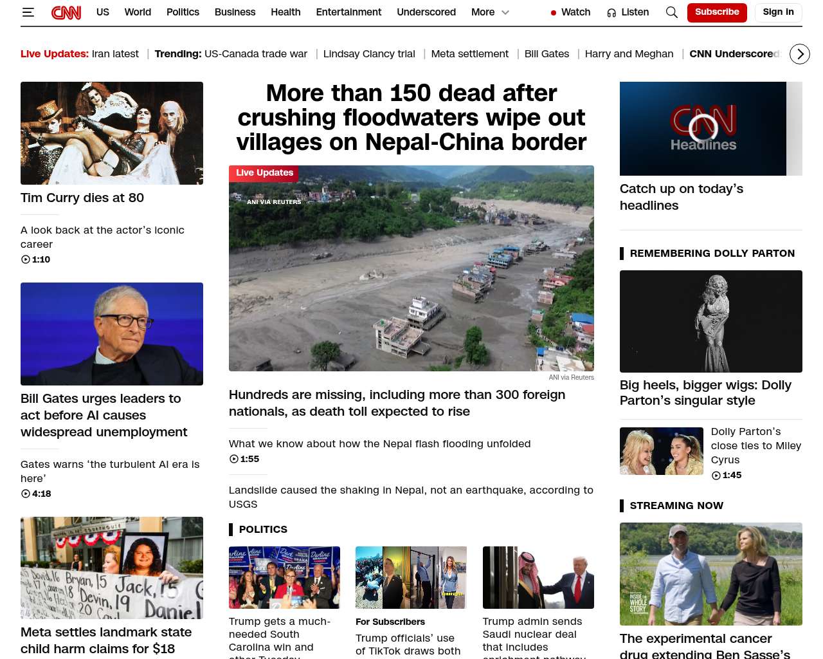Open the POLITICS section heading
Viewport: 823px width, 659px height.
[x=263, y=530]
